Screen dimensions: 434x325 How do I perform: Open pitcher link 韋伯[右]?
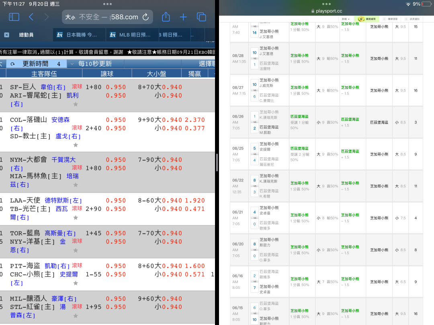tap(53, 87)
